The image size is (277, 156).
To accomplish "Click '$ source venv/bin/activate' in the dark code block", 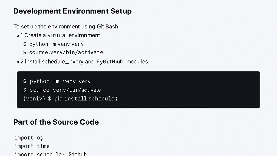I will point(62,90).
